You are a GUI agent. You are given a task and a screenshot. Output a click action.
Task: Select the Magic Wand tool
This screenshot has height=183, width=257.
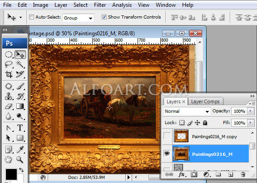20,64
